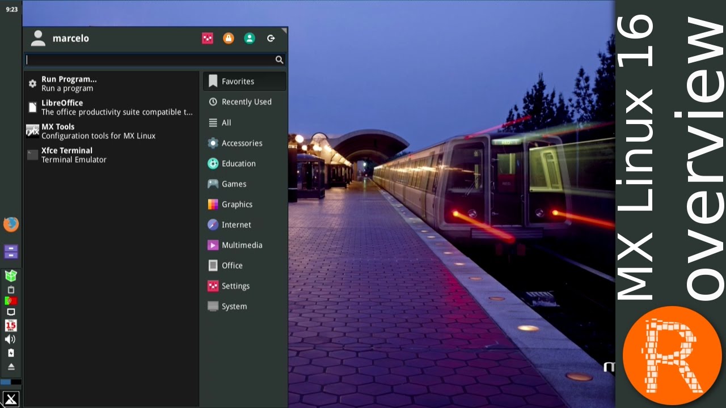
Task: Select the All category
Action: pyautogui.click(x=244, y=123)
